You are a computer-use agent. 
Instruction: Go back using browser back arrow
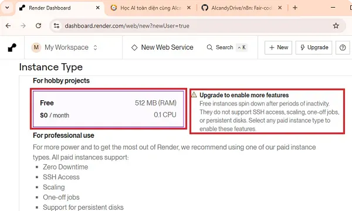[8, 26]
